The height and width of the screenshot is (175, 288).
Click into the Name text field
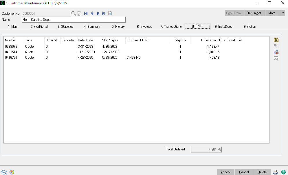74,20
